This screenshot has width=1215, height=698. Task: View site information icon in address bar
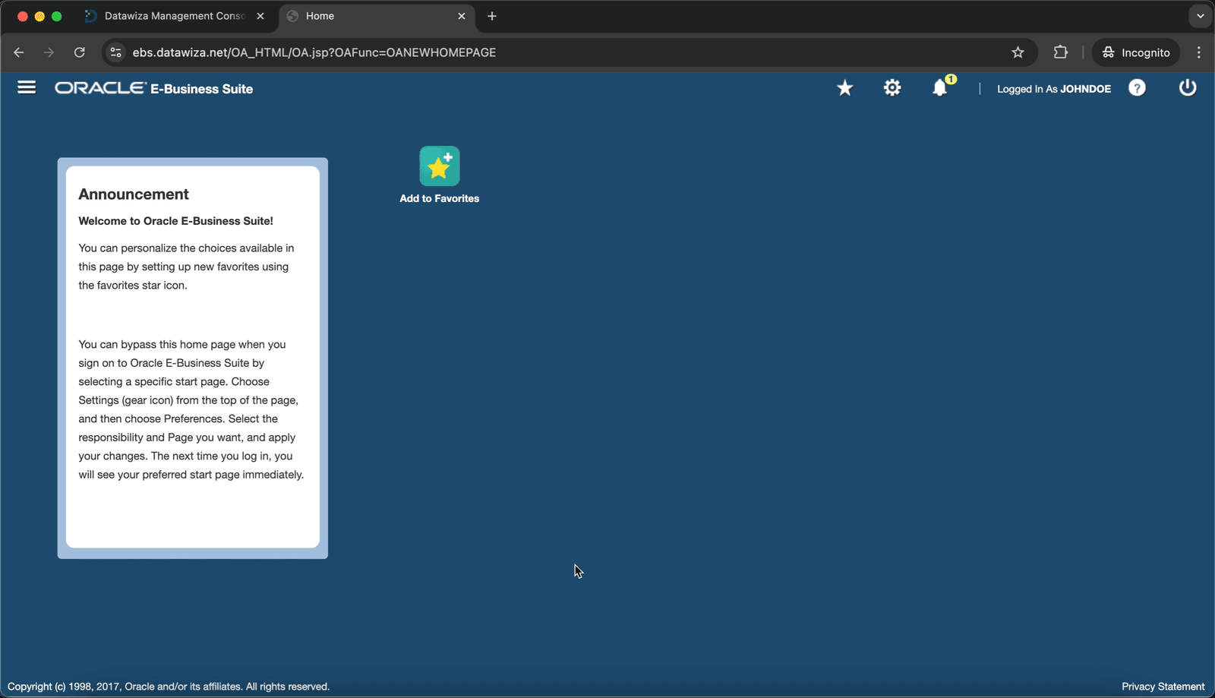click(x=115, y=52)
